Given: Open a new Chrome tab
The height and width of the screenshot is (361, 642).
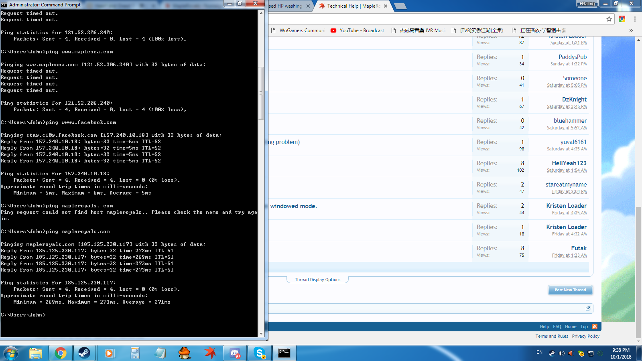Looking at the screenshot, I should pos(400,6).
